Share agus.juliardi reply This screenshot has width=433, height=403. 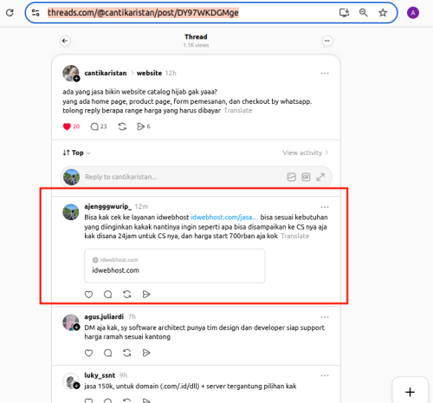click(146, 353)
